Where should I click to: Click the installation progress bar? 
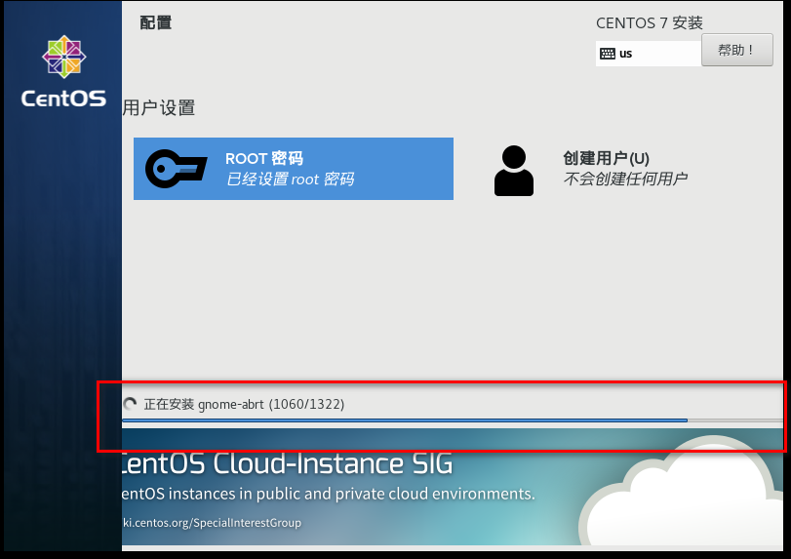(452, 420)
